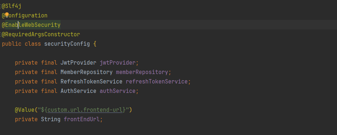Click the AuthService type name
This screenshot has height=135, width=337.
pyautogui.click(x=78, y=91)
